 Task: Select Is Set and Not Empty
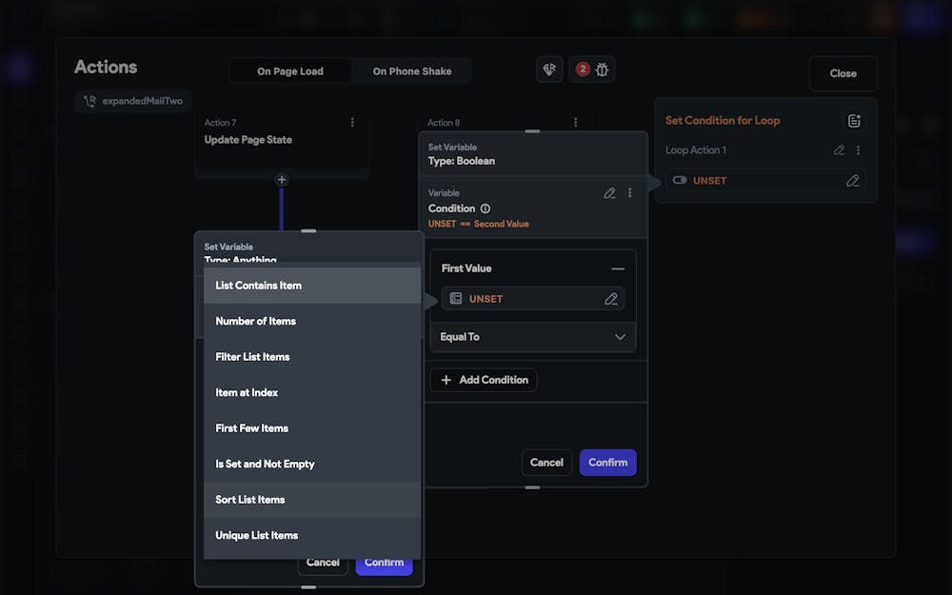coord(312,464)
